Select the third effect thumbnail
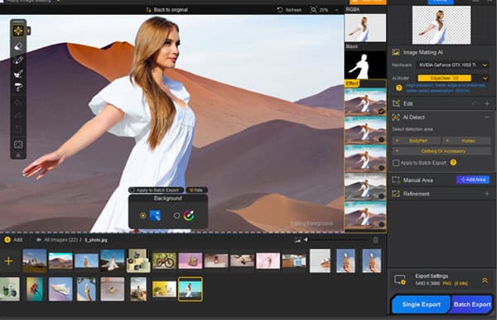The image size is (497, 320). [365, 158]
